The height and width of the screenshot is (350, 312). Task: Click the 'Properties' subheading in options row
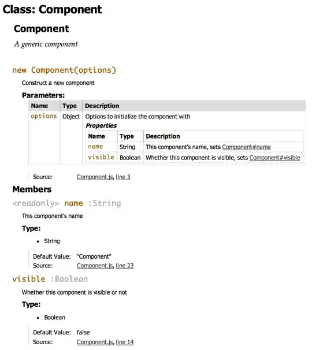tap(101, 126)
